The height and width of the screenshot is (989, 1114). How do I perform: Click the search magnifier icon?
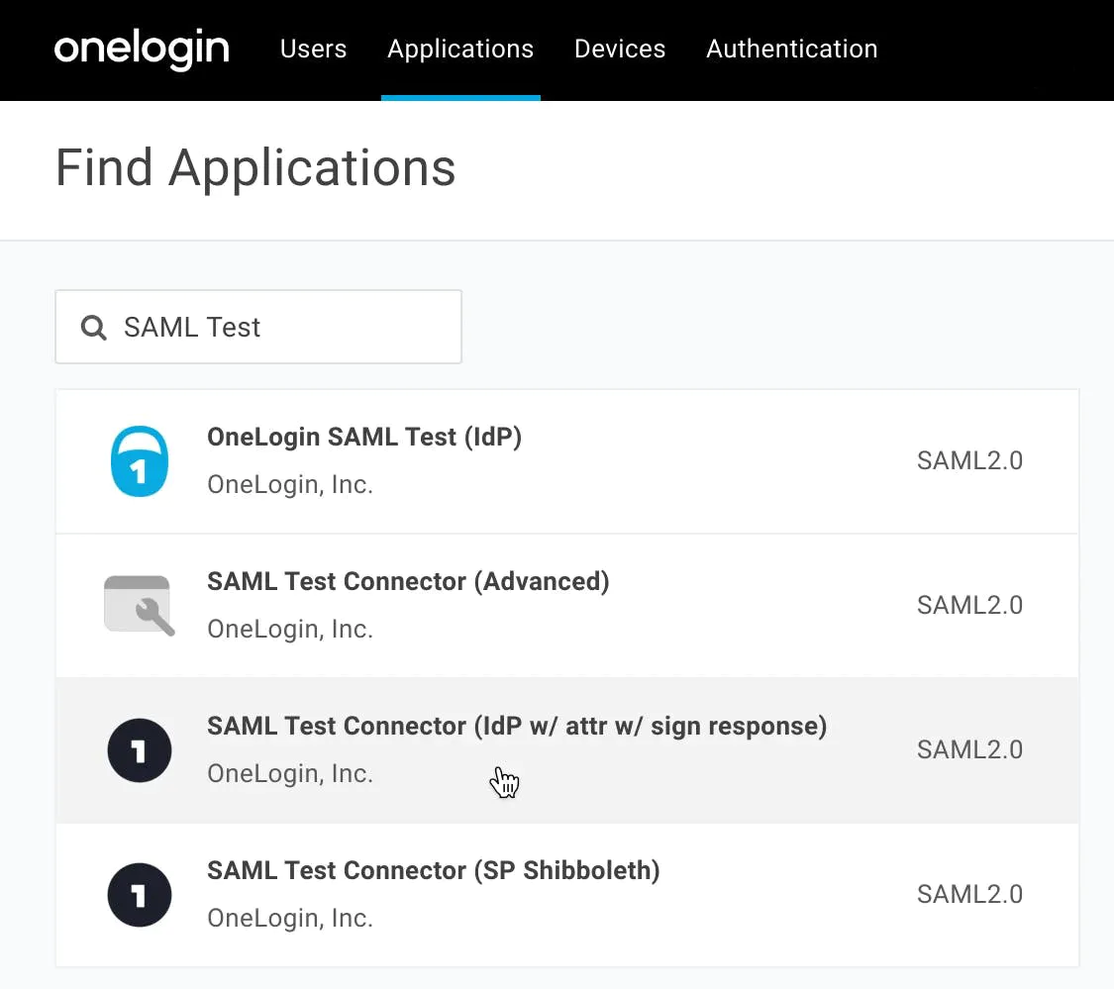point(93,328)
